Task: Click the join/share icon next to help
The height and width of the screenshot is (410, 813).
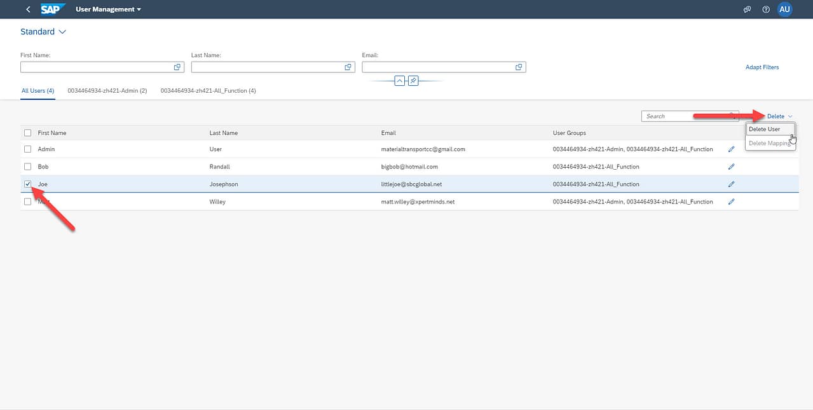Action: coord(747,9)
